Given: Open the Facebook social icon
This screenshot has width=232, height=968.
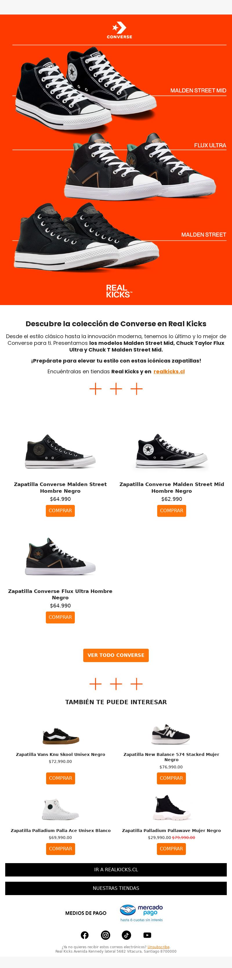Looking at the screenshot, I should pos(85,935).
